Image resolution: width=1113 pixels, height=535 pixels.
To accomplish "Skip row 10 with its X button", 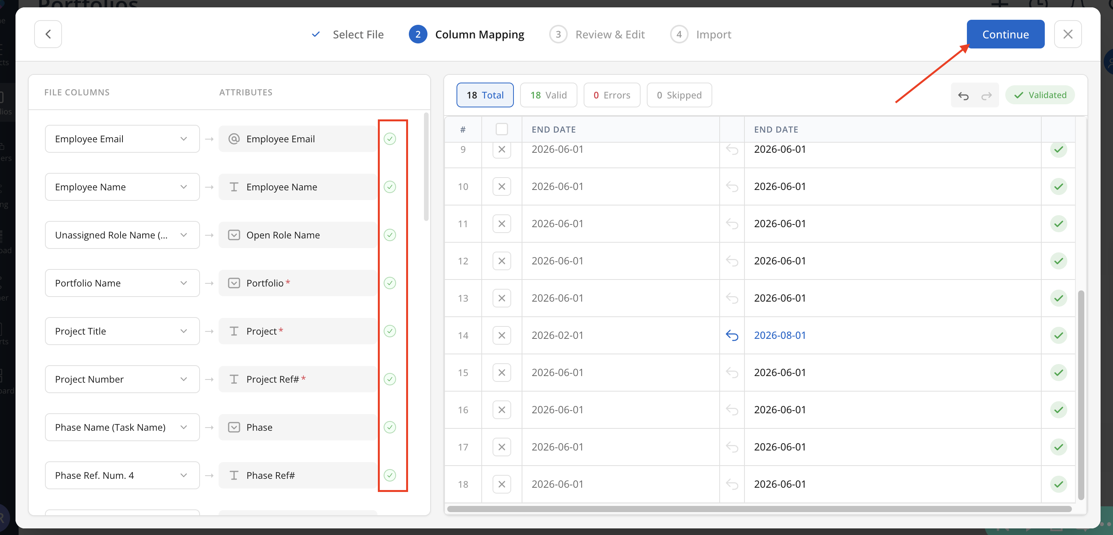I will 501,187.
